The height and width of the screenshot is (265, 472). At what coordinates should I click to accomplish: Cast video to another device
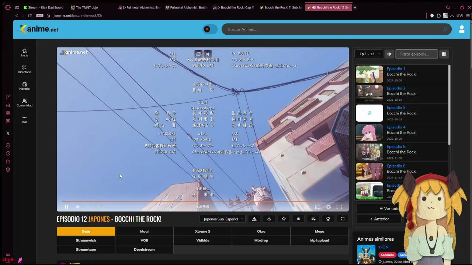(x=317, y=207)
